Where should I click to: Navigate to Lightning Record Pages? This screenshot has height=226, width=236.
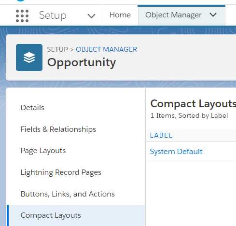61,172
